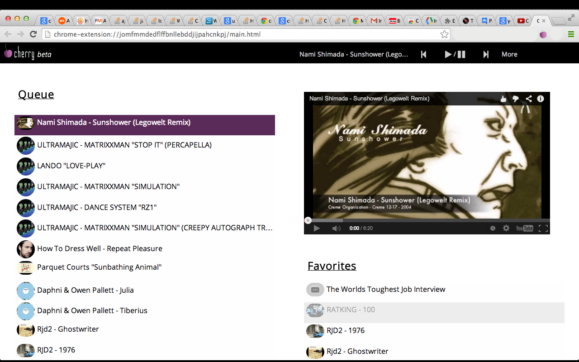Play Rjd2 - Ghostwriter from Favorites
This screenshot has width=579, height=362.
434,352
